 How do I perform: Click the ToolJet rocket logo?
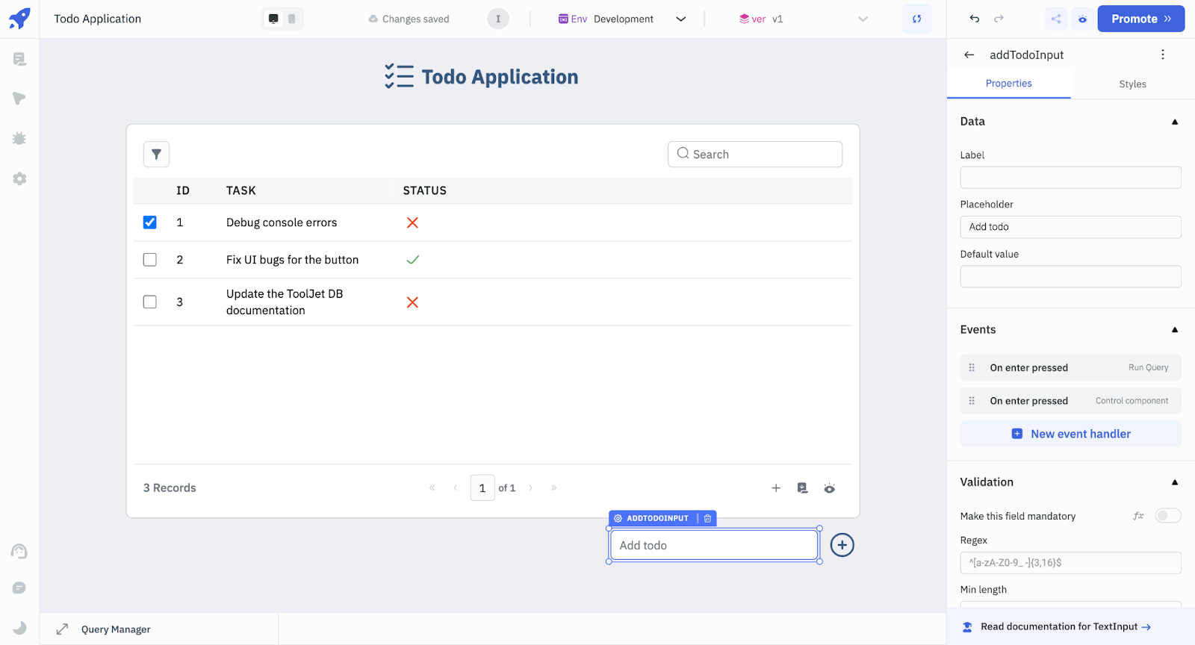coord(19,19)
